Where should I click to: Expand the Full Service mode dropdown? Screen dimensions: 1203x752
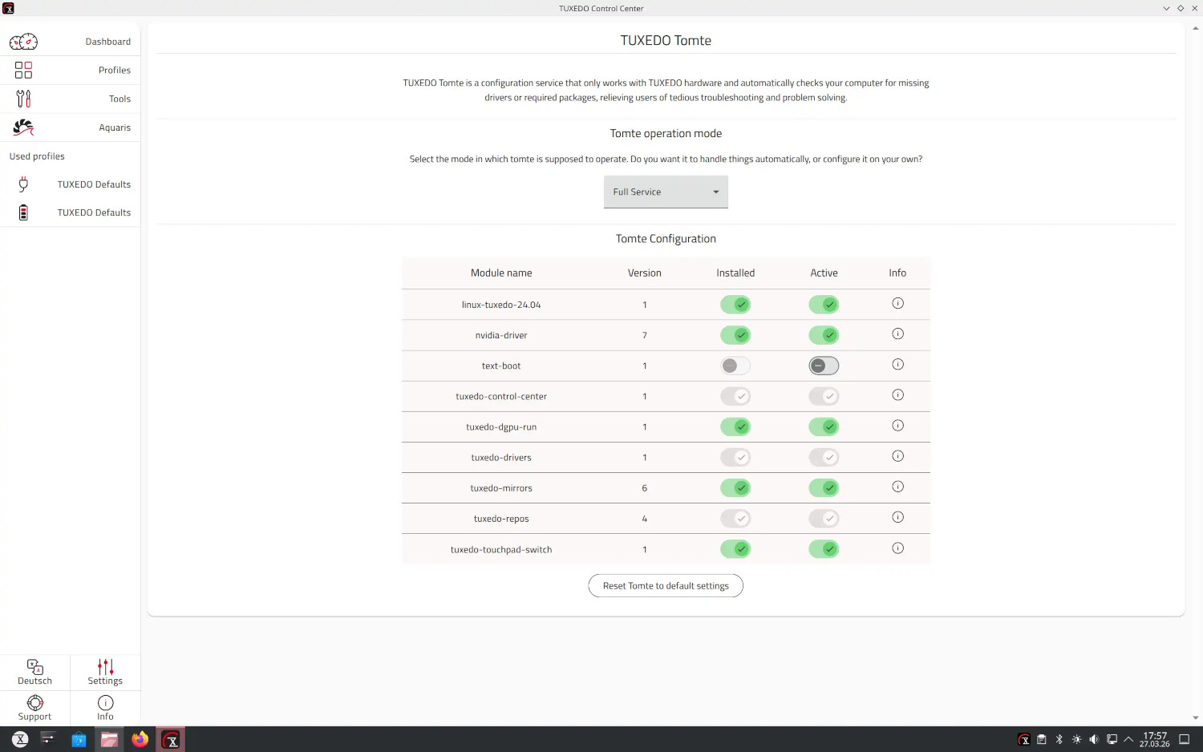[x=666, y=192]
